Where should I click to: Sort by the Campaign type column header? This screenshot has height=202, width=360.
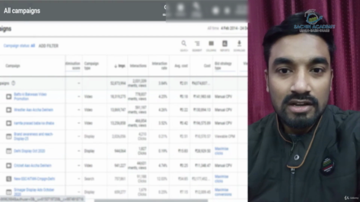click(91, 66)
